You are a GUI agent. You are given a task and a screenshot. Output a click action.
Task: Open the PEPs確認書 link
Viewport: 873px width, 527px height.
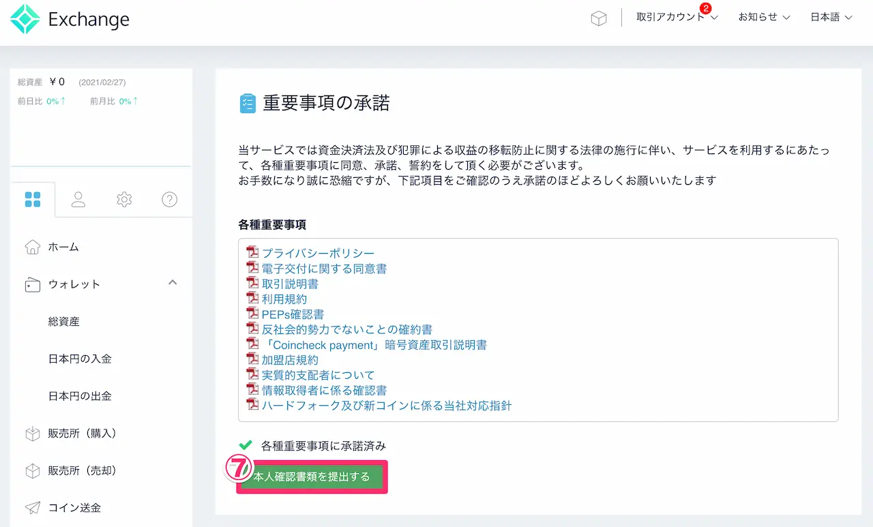pos(293,314)
